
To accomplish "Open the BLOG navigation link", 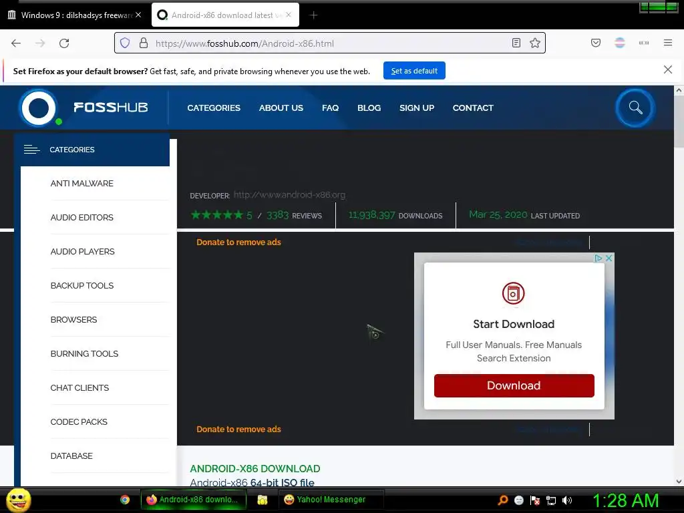I will (x=369, y=108).
